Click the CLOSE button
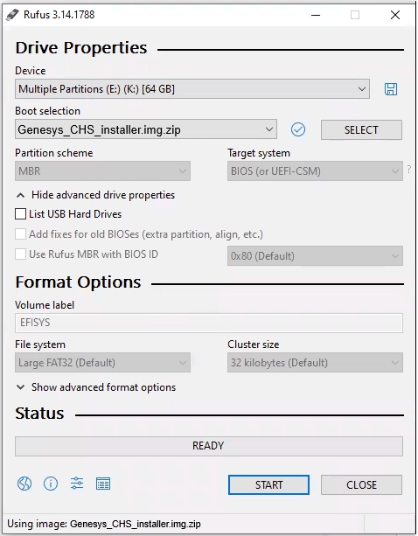The image size is (418, 536). coord(361,484)
